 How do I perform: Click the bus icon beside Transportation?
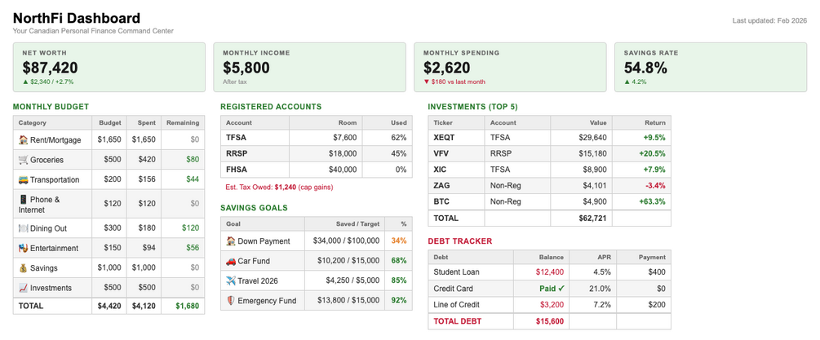point(23,179)
